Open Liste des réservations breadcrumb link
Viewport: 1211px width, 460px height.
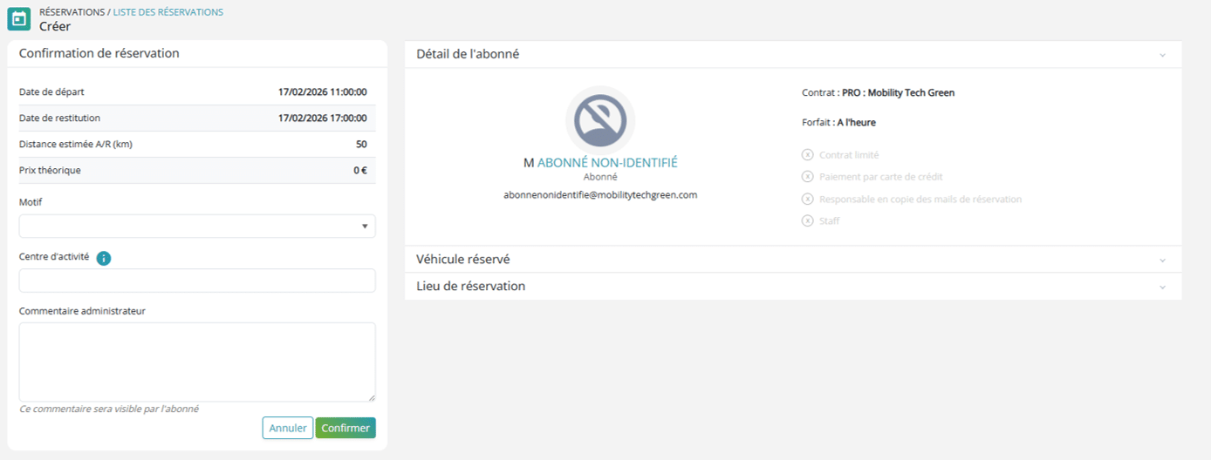[x=168, y=12]
